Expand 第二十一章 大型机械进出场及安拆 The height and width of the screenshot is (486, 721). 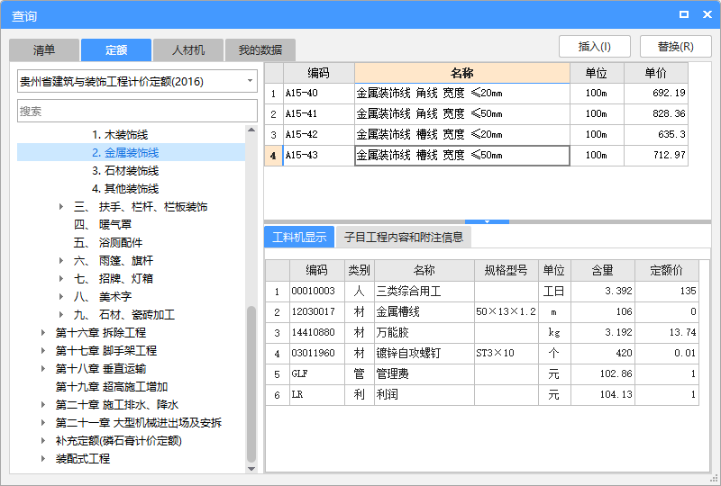(43, 423)
